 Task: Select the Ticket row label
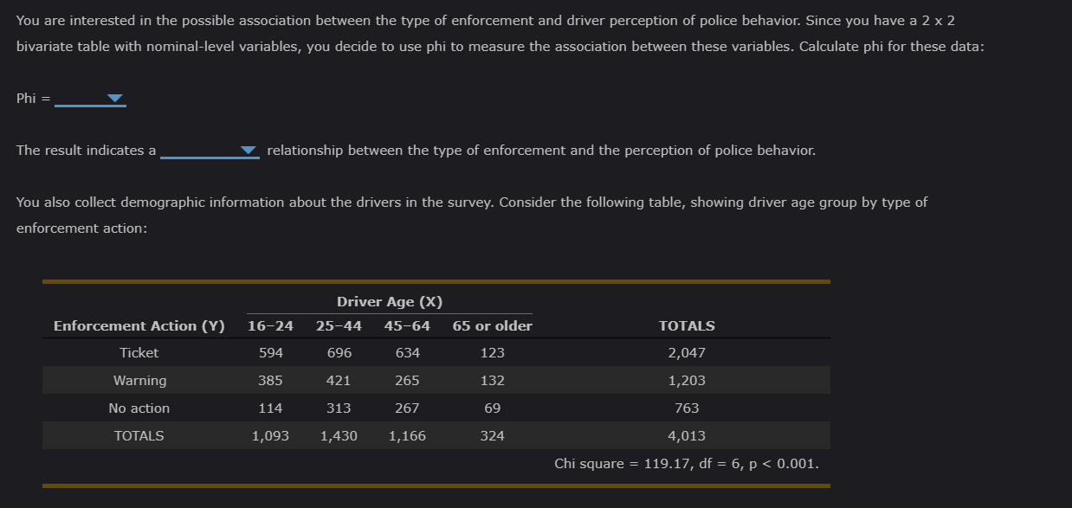click(x=139, y=352)
